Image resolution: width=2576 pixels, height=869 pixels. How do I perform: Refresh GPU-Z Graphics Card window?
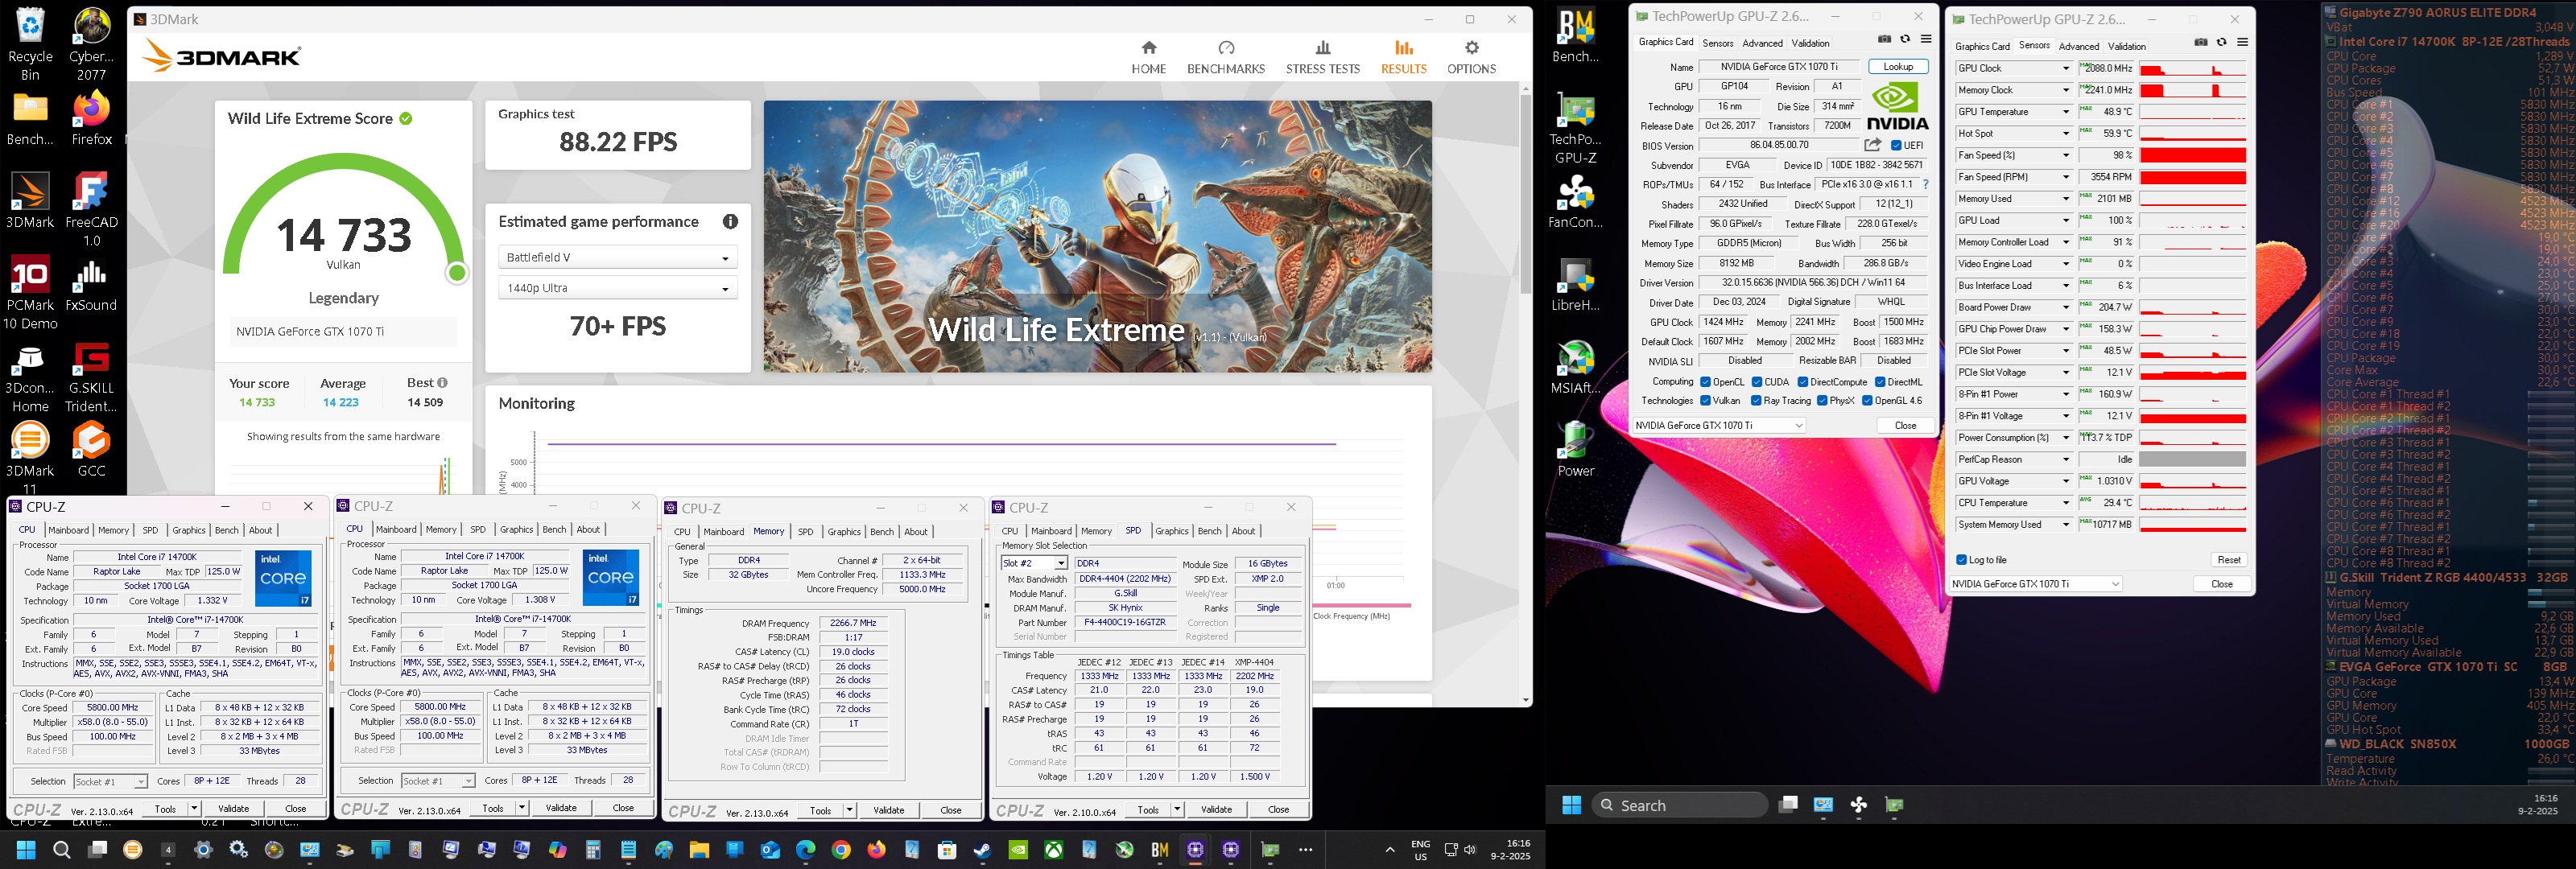1905,40
